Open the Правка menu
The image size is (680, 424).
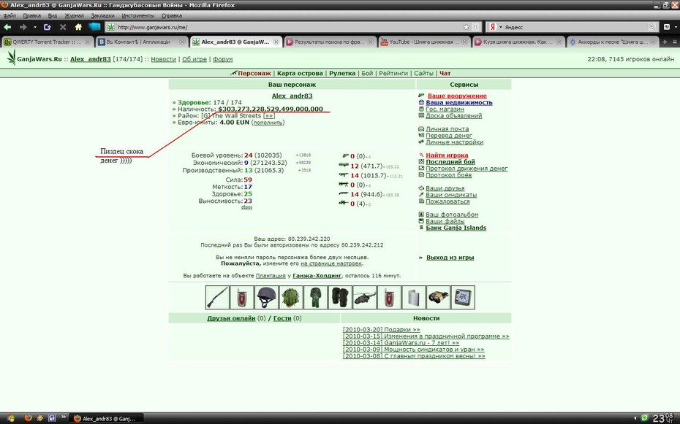[x=31, y=15]
